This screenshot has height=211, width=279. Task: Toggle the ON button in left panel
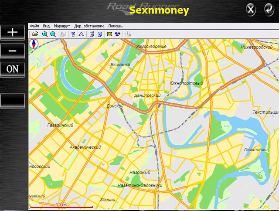pos(12,69)
